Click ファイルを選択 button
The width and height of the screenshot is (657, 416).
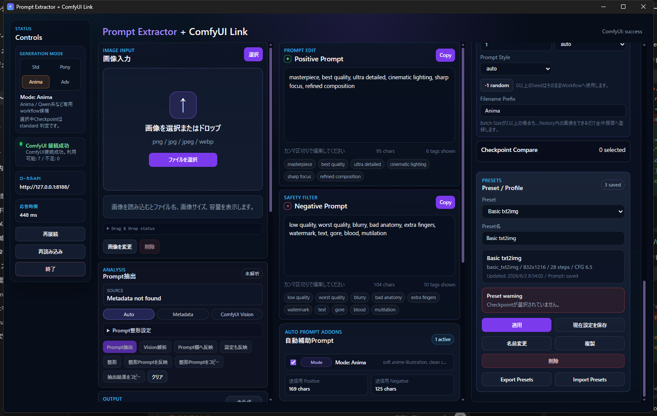click(183, 160)
